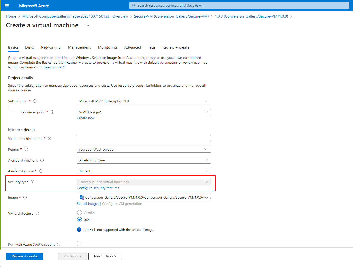Open the Availability zone dropdown
The height and width of the screenshot is (267, 353).
pos(144,171)
